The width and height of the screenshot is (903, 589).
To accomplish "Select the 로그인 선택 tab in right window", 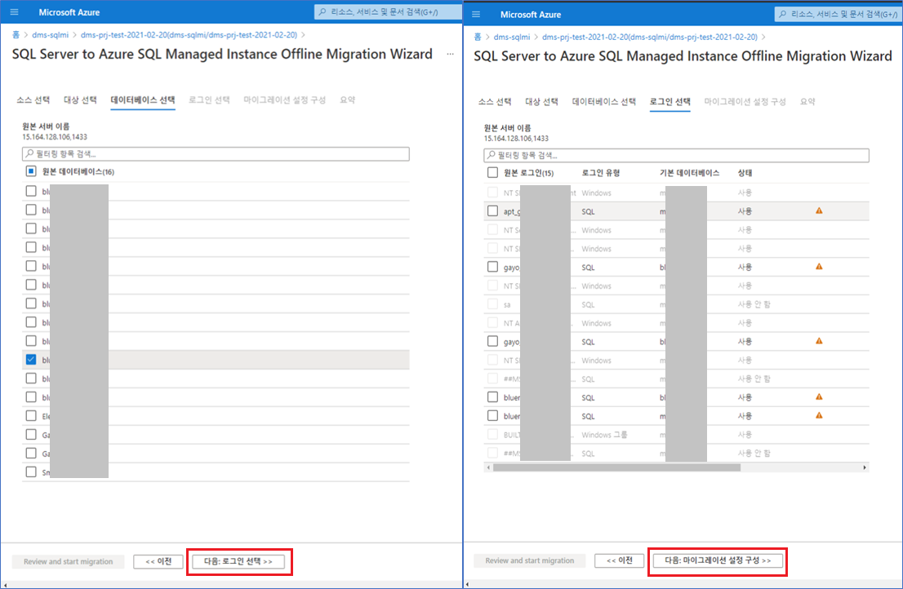I will click(x=669, y=102).
